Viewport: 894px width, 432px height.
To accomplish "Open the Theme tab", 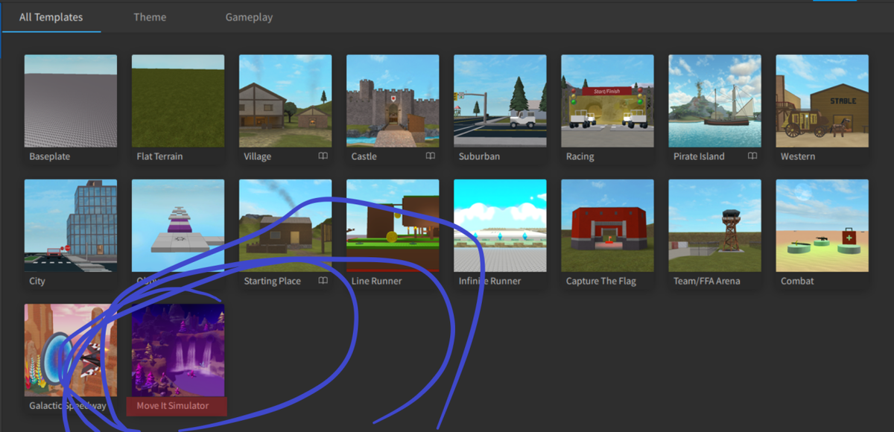I will 150,17.
